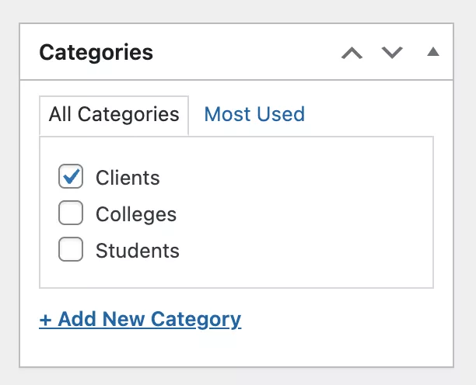Click the word Category in the bottom link

click(196, 320)
